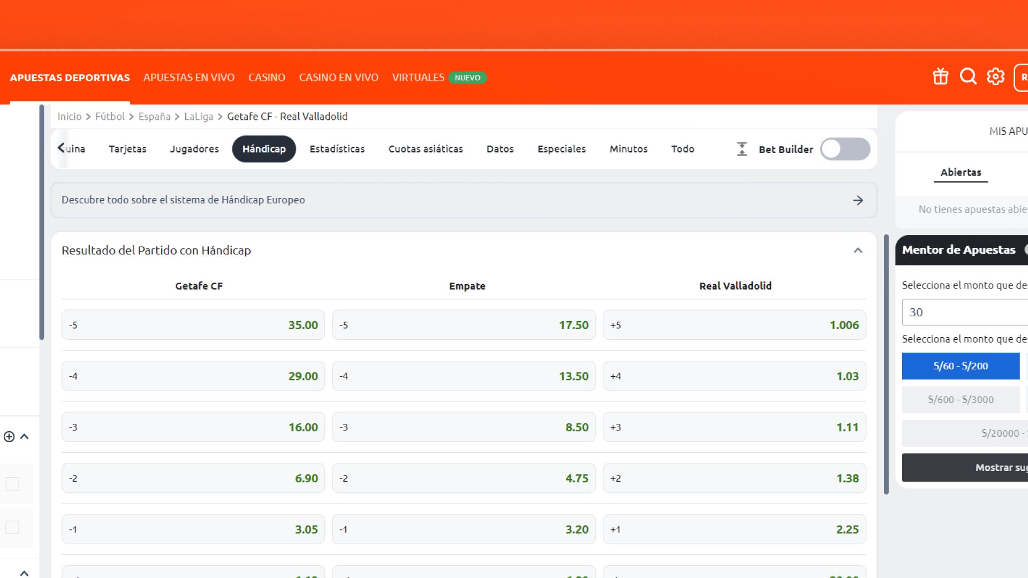Click the amount input showing 30
1028x578 pixels.
click(x=965, y=313)
